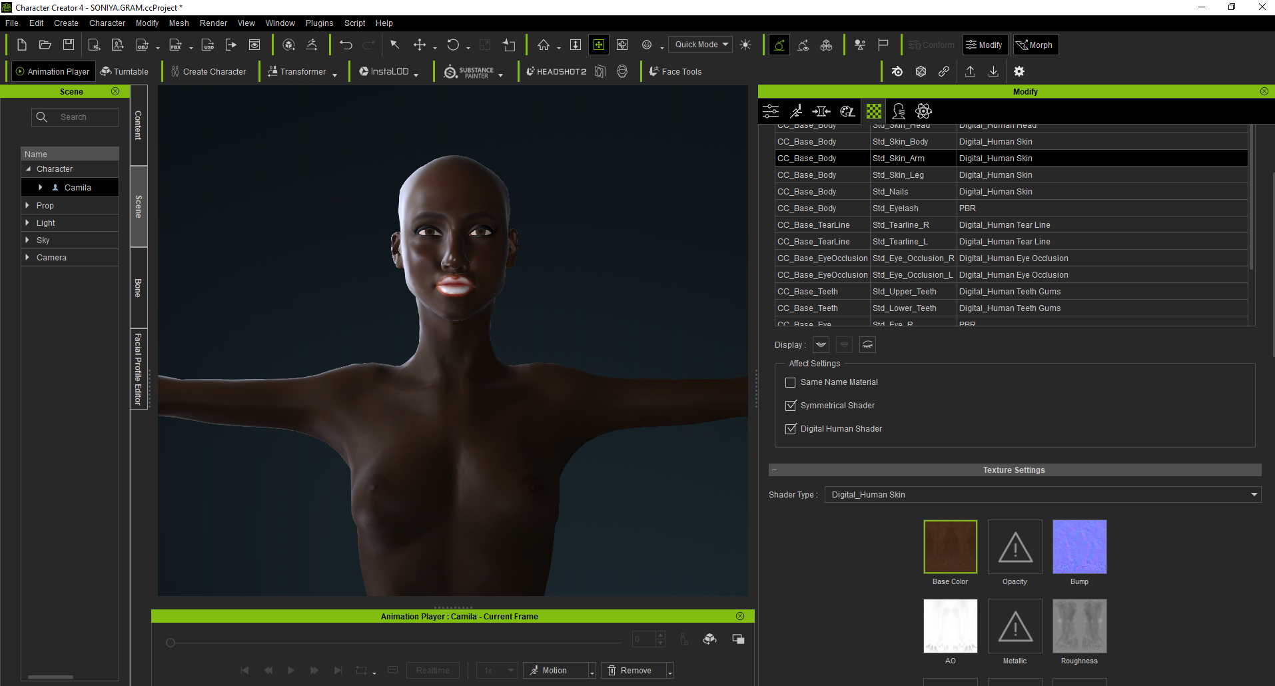
Task: Enable the Same Name Material checkbox
Action: coord(791,382)
